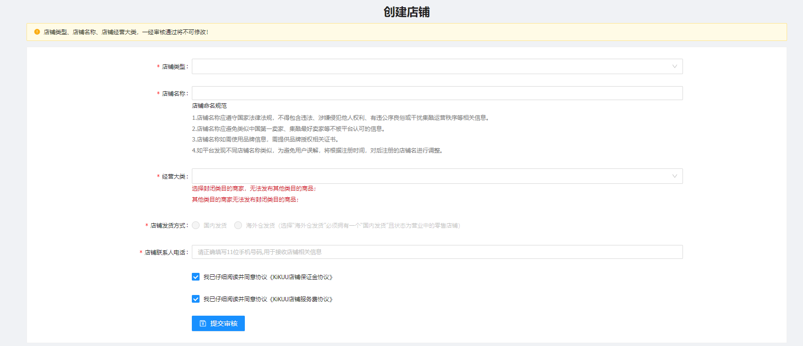Click the 提交审核 submit button
Screen dimensions: 803x346
218,323
